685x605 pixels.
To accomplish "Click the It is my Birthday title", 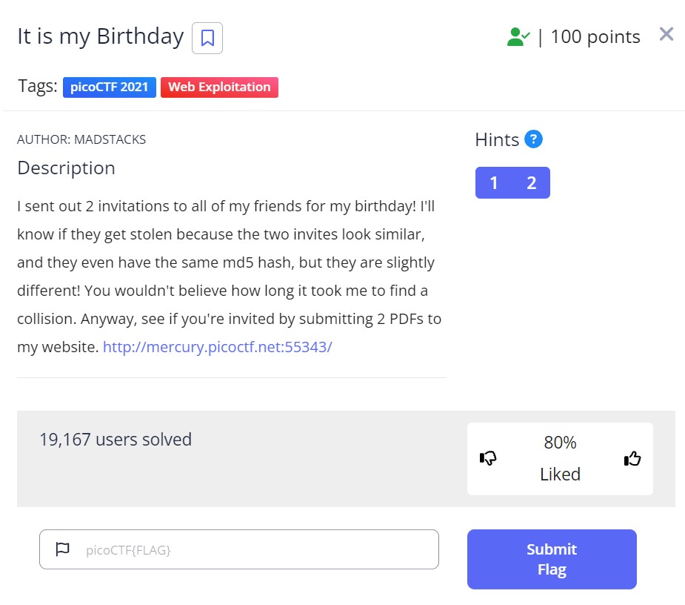I will tap(101, 36).
